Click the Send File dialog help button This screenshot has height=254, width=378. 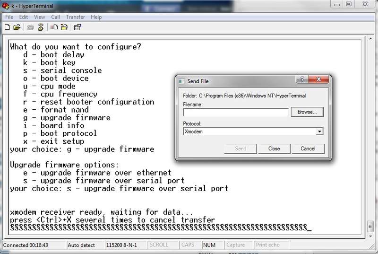302,79
